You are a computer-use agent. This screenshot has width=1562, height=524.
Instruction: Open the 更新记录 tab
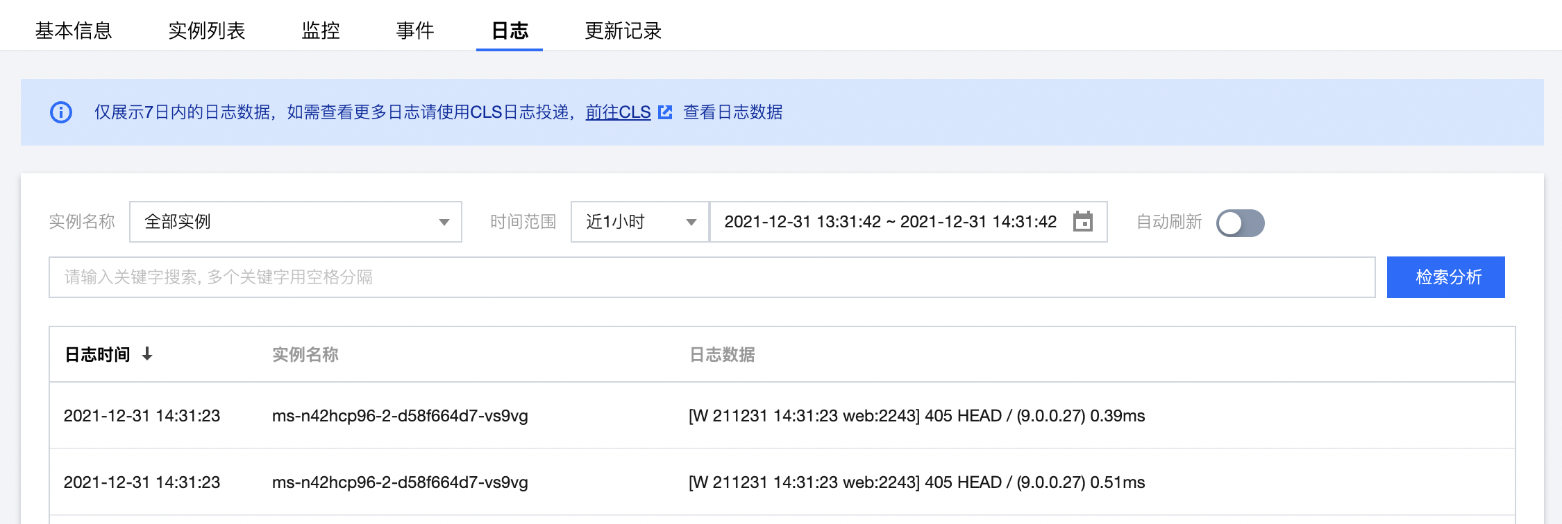point(623,30)
